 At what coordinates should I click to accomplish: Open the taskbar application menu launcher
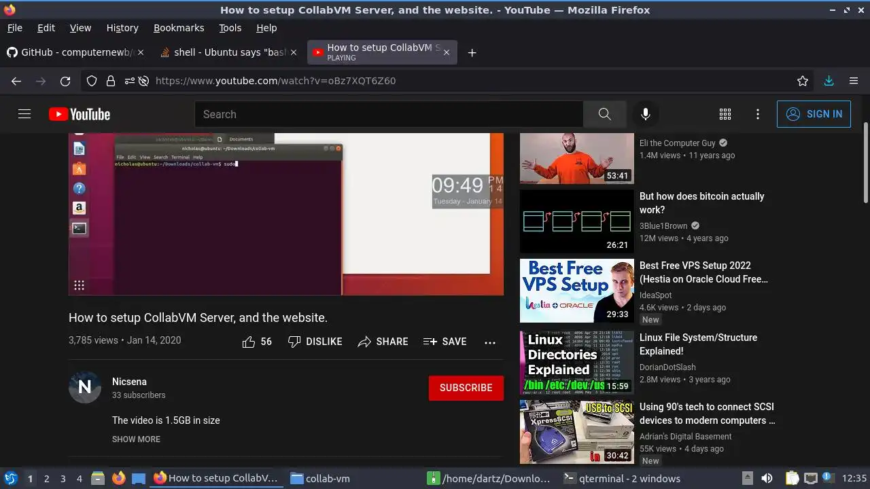(10, 478)
